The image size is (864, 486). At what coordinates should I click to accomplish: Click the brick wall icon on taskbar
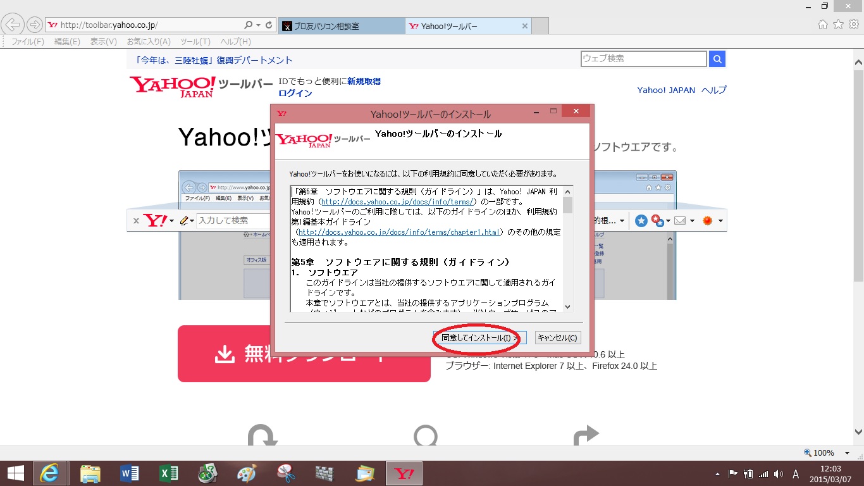tap(325, 473)
